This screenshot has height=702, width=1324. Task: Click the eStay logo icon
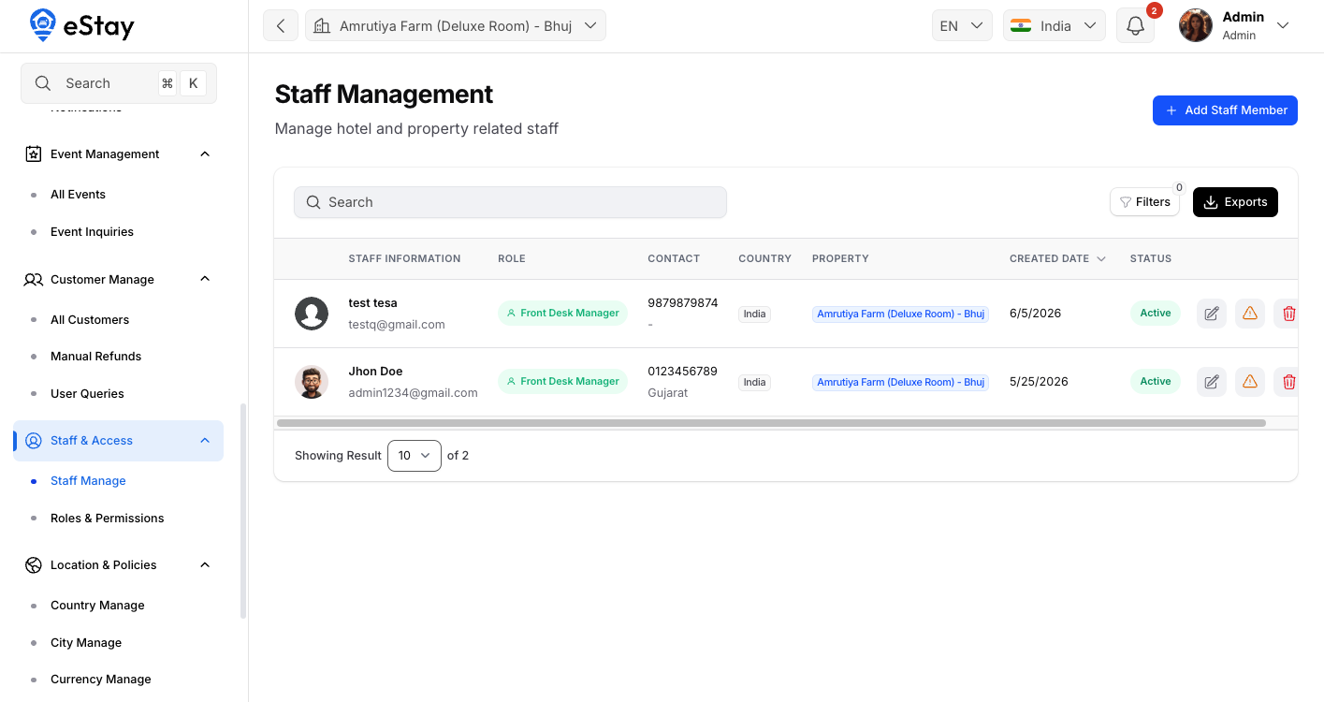(43, 25)
